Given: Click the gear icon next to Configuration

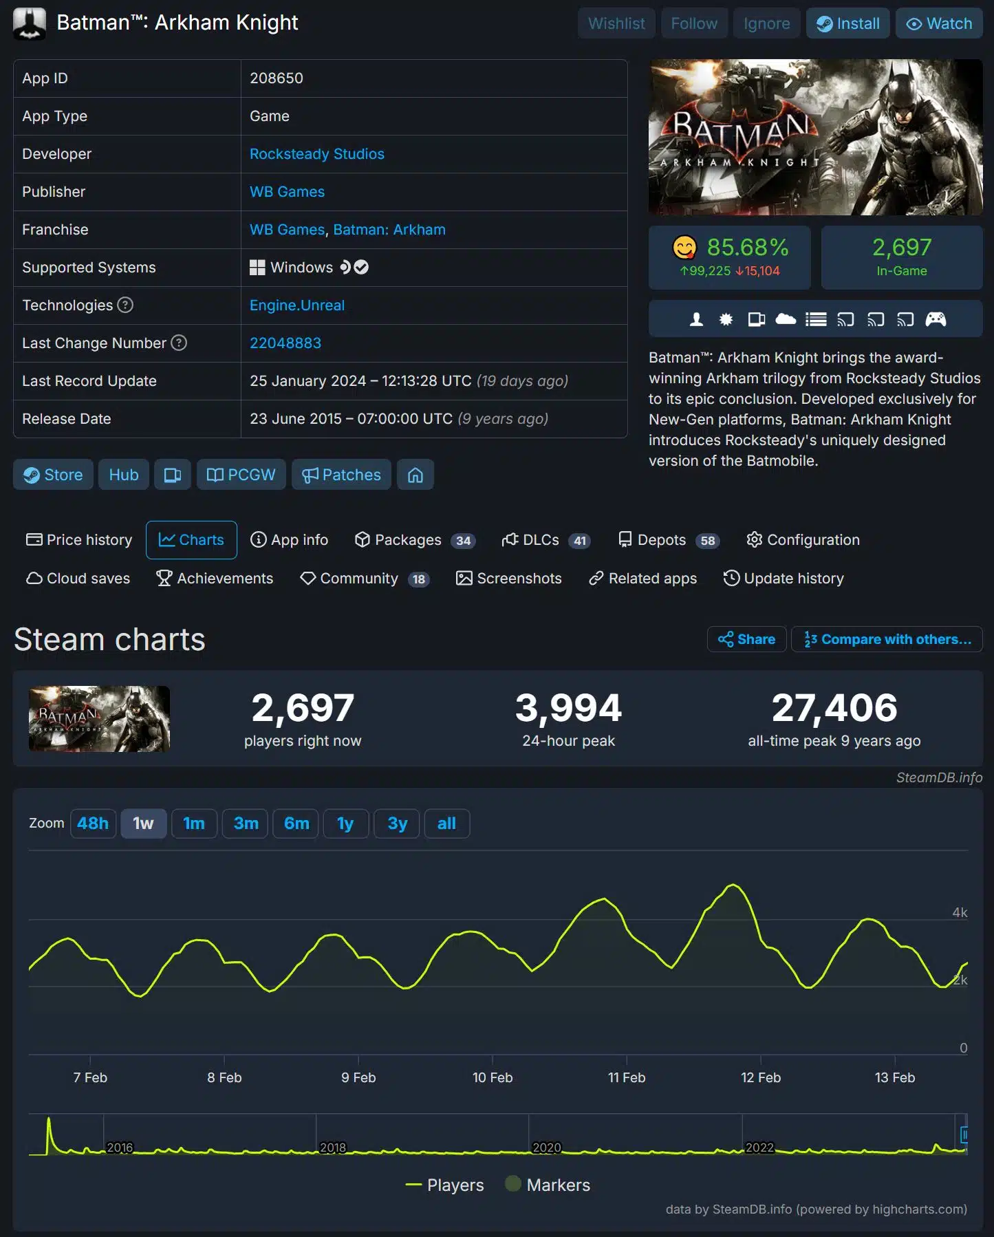Looking at the screenshot, I should point(755,539).
